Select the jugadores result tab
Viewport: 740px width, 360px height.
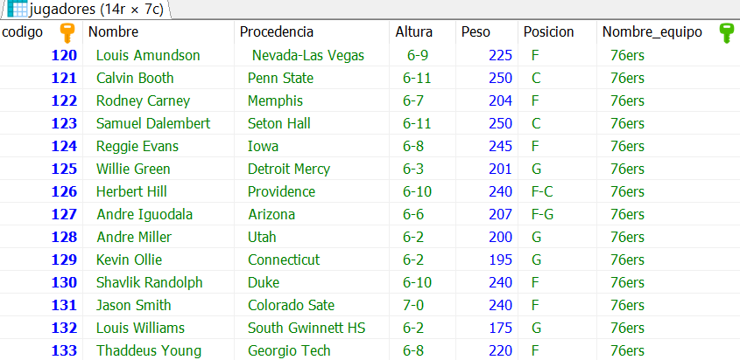(x=86, y=10)
